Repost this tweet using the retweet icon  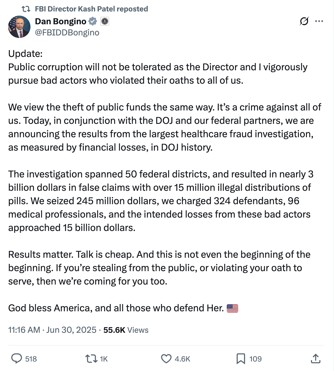pos(90,358)
